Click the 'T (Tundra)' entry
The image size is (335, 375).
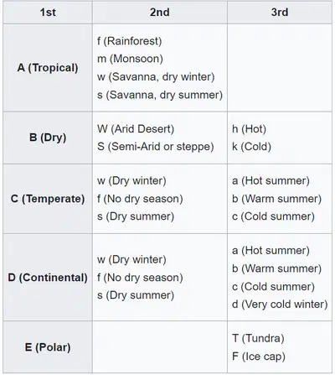click(x=258, y=338)
